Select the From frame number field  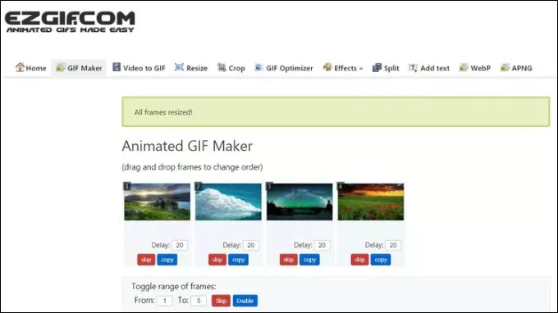click(x=164, y=301)
